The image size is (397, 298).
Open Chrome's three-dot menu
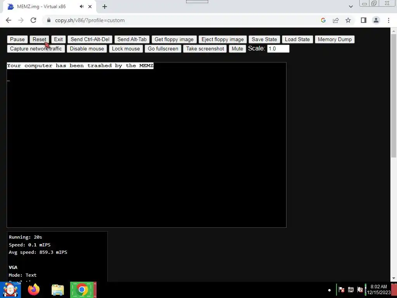[388, 20]
